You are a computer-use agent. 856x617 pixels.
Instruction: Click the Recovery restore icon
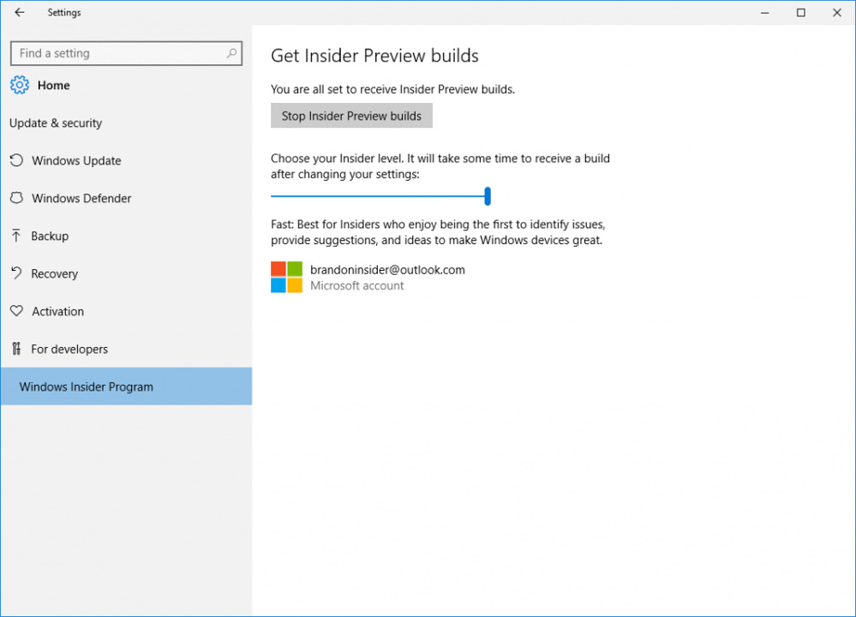(17, 273)
